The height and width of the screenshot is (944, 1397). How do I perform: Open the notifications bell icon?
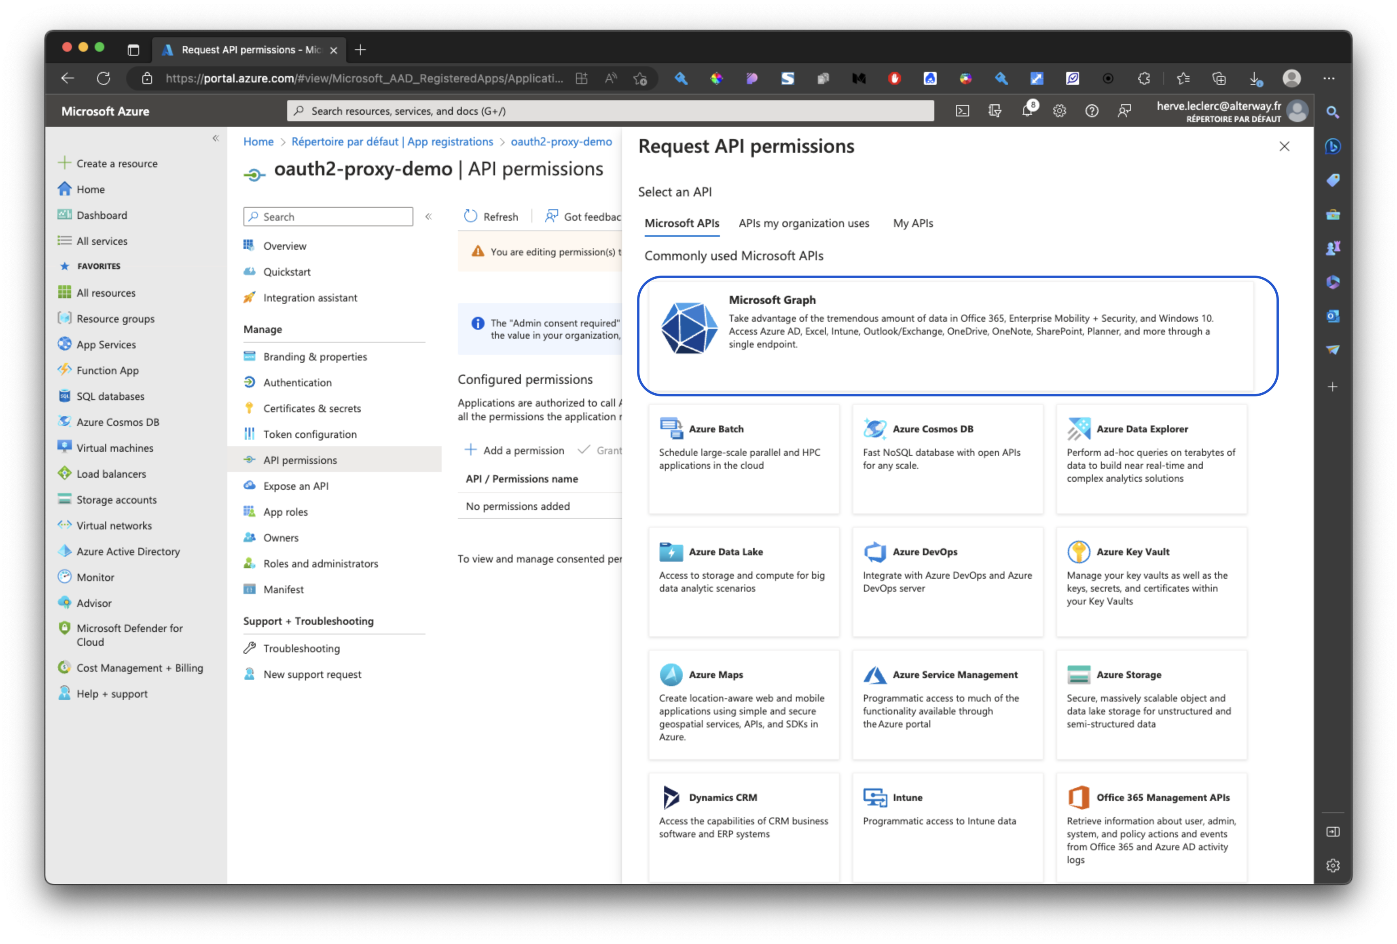[x=1027, y=111]
